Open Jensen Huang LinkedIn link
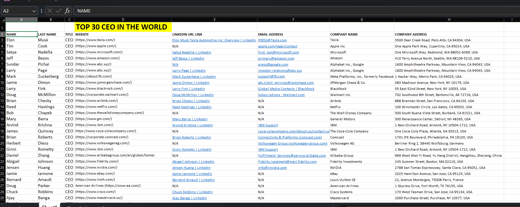Screen dimensions: 520x207 coord(191,168)
